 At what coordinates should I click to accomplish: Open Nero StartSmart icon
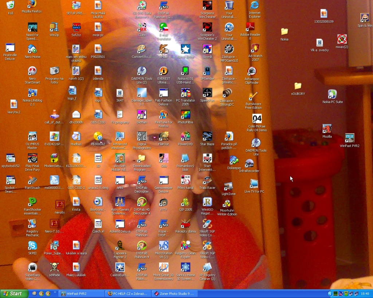pyautogui.click(x=32, y=75)
